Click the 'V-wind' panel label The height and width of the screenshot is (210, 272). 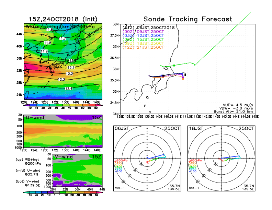(x=64, y=157)
